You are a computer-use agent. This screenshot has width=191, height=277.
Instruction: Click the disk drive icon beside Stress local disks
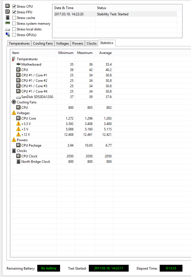[8, 30]
